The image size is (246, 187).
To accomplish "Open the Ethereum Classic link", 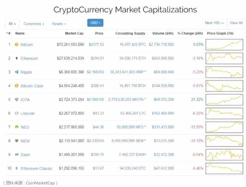I will pos(36,169).
